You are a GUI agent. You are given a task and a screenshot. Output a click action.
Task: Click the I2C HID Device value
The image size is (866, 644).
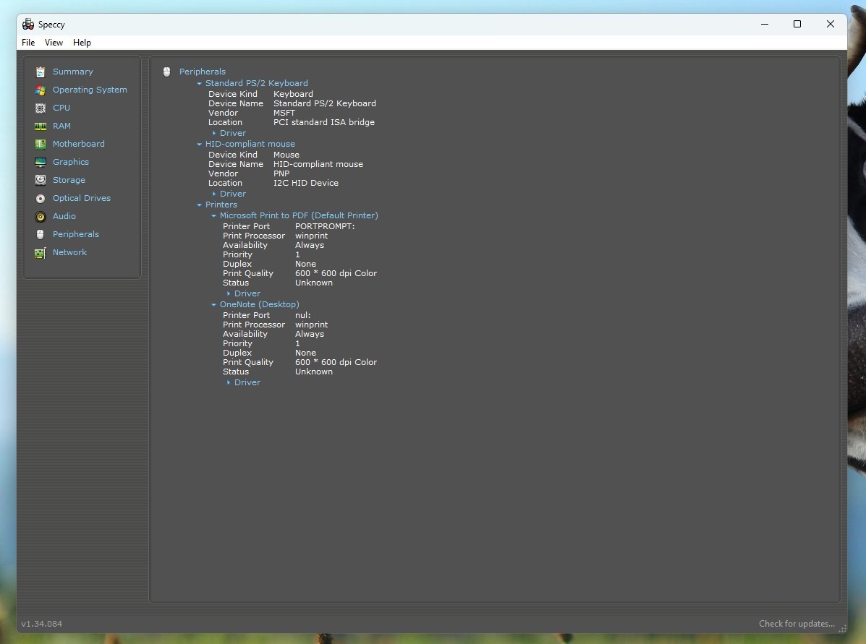click(306, 183)
